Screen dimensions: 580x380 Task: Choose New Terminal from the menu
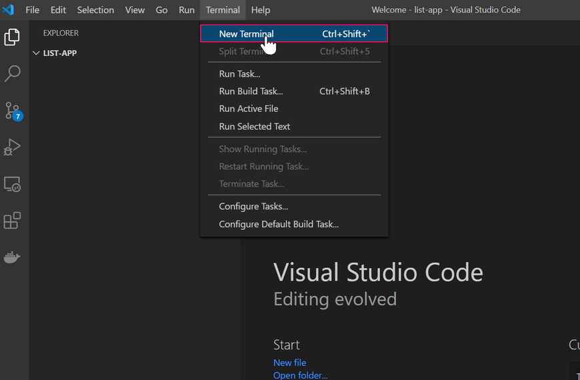pyautogui.click(x=294, y=34)
